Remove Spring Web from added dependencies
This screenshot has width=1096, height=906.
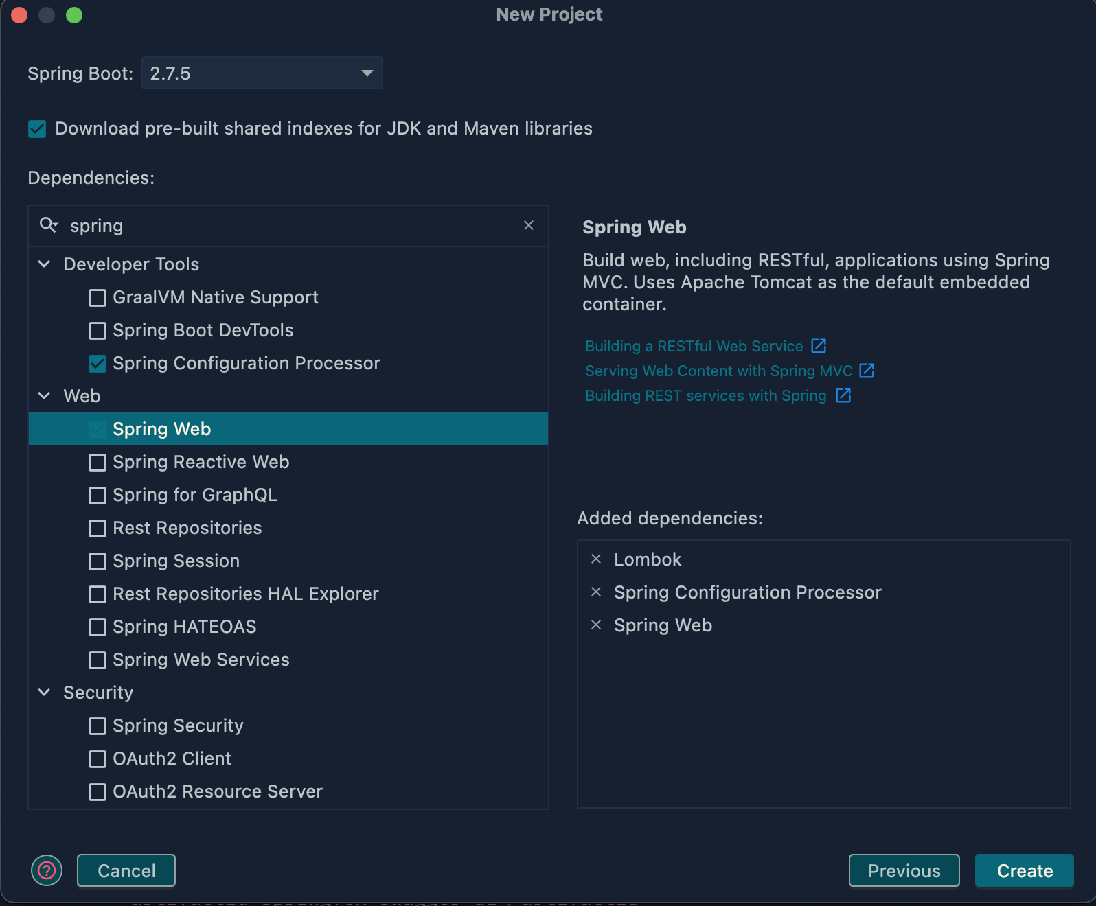pyautogui.click(x=596, y=625)
